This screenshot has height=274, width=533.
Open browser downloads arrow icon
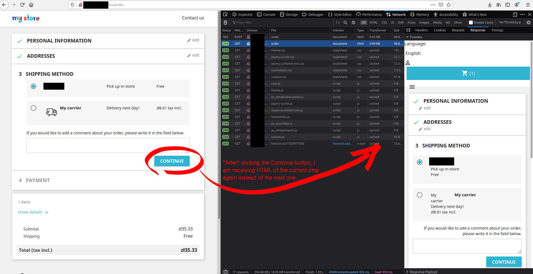coord(490,5)
